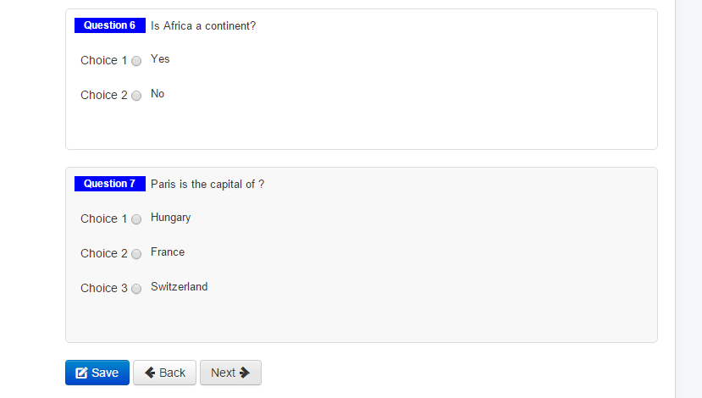Click the question text "Paris is the capital of ?"
Viewport: 702px width, 398px height.
point(207,185)
